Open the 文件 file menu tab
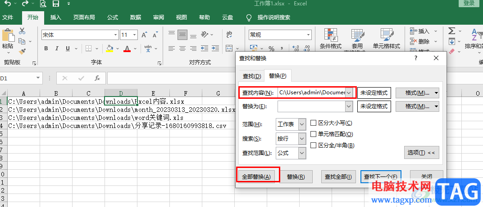This screenshot has height=207, width=483. 8,18
